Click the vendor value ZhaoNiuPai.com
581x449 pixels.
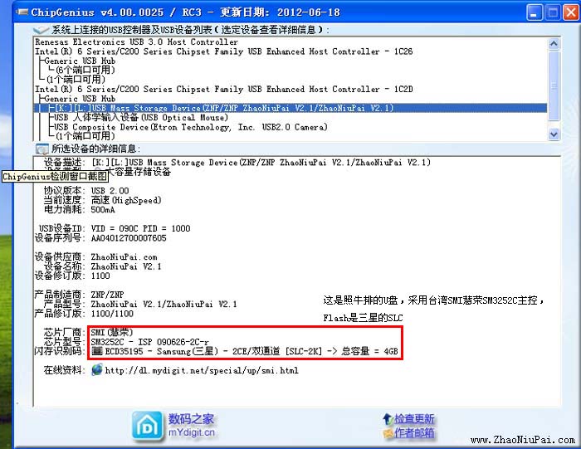coord(124,257)
